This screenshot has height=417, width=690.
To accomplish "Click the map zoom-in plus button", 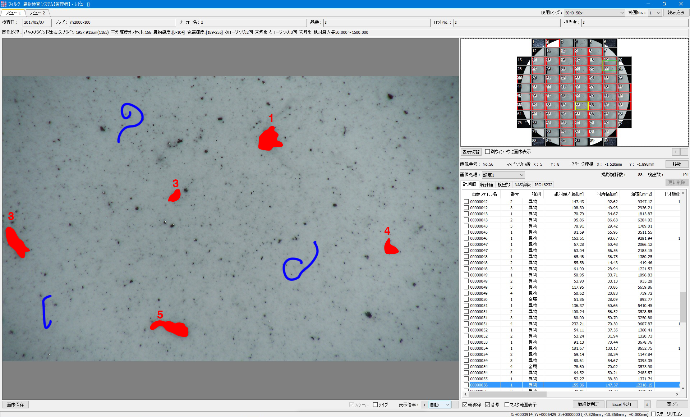I will (676, 152).
